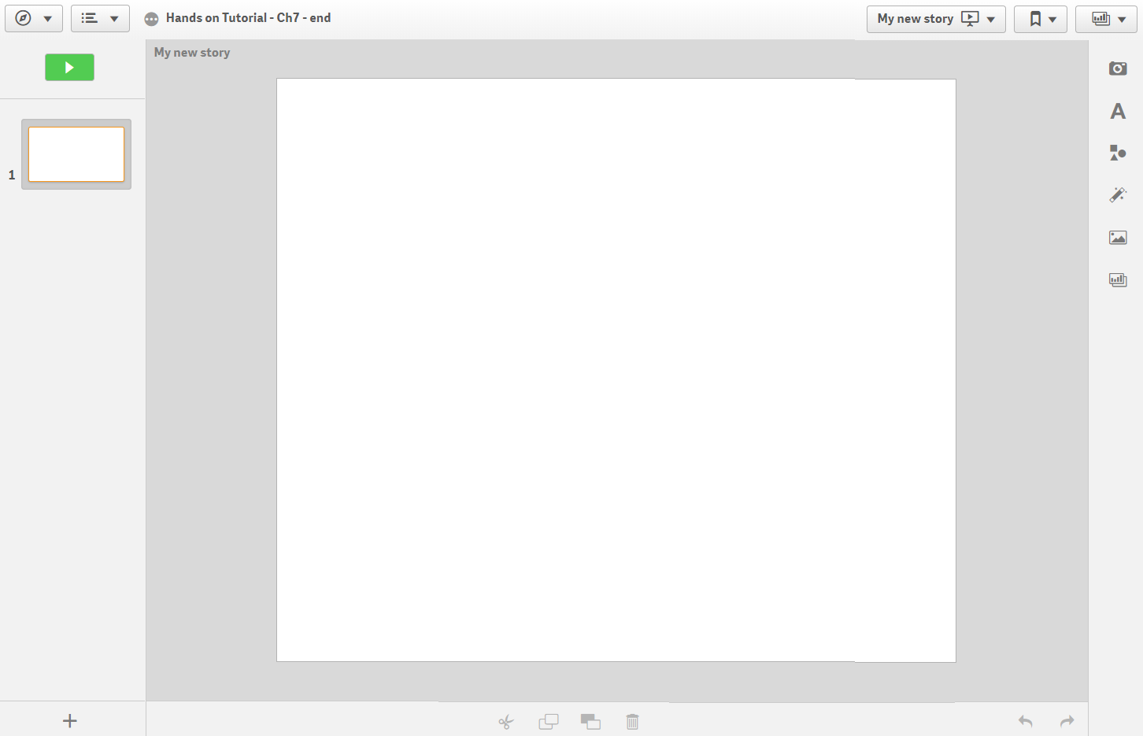Click the cut scissors icon
Viewport: 1143px width, 736px height.
(506, 721)
